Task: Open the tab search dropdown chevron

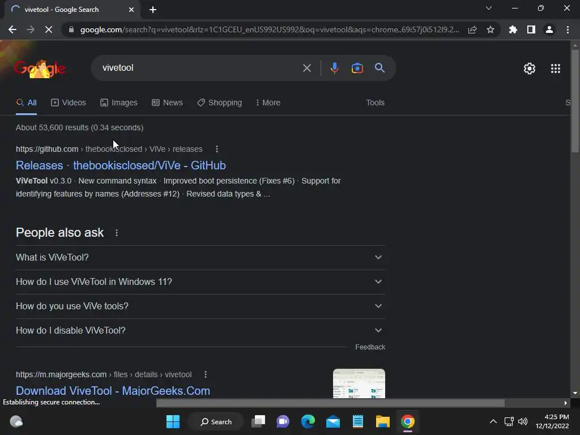Action: (489, 8)
